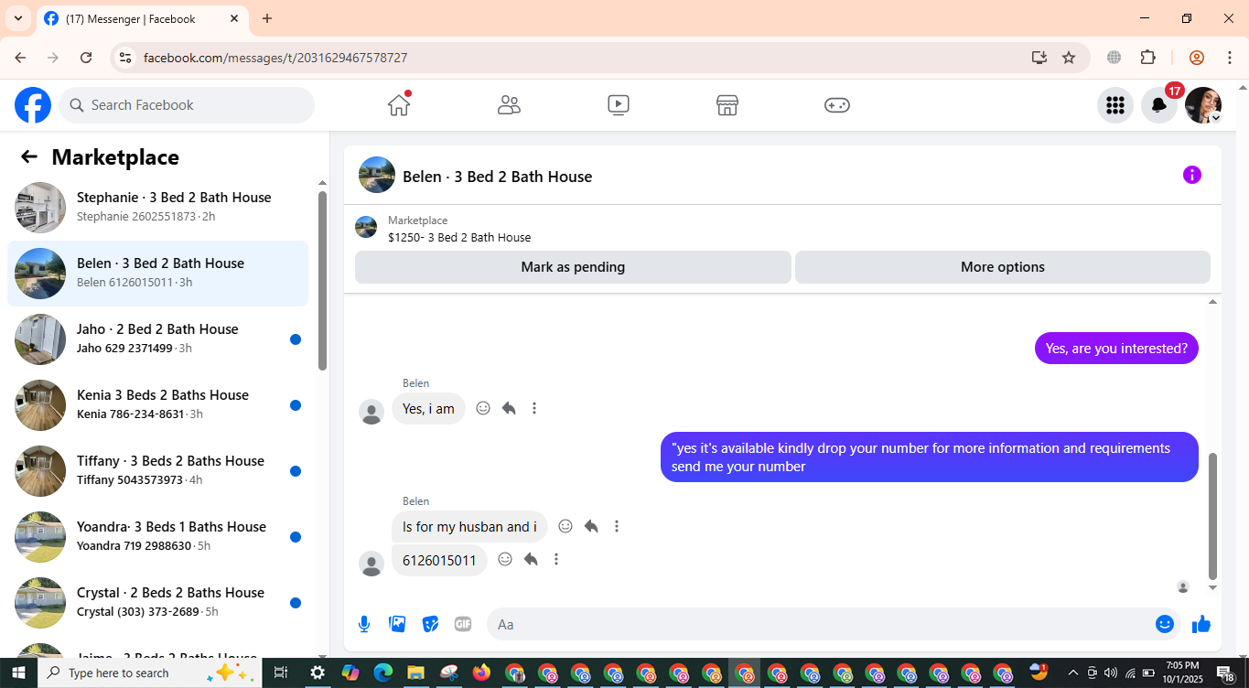Open the Facebook grid menu icon
Screen dimensions: 1249x688
pyautogui.click(x=1114, y=105)
